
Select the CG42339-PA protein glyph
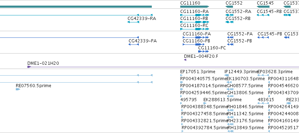[134, 44]
